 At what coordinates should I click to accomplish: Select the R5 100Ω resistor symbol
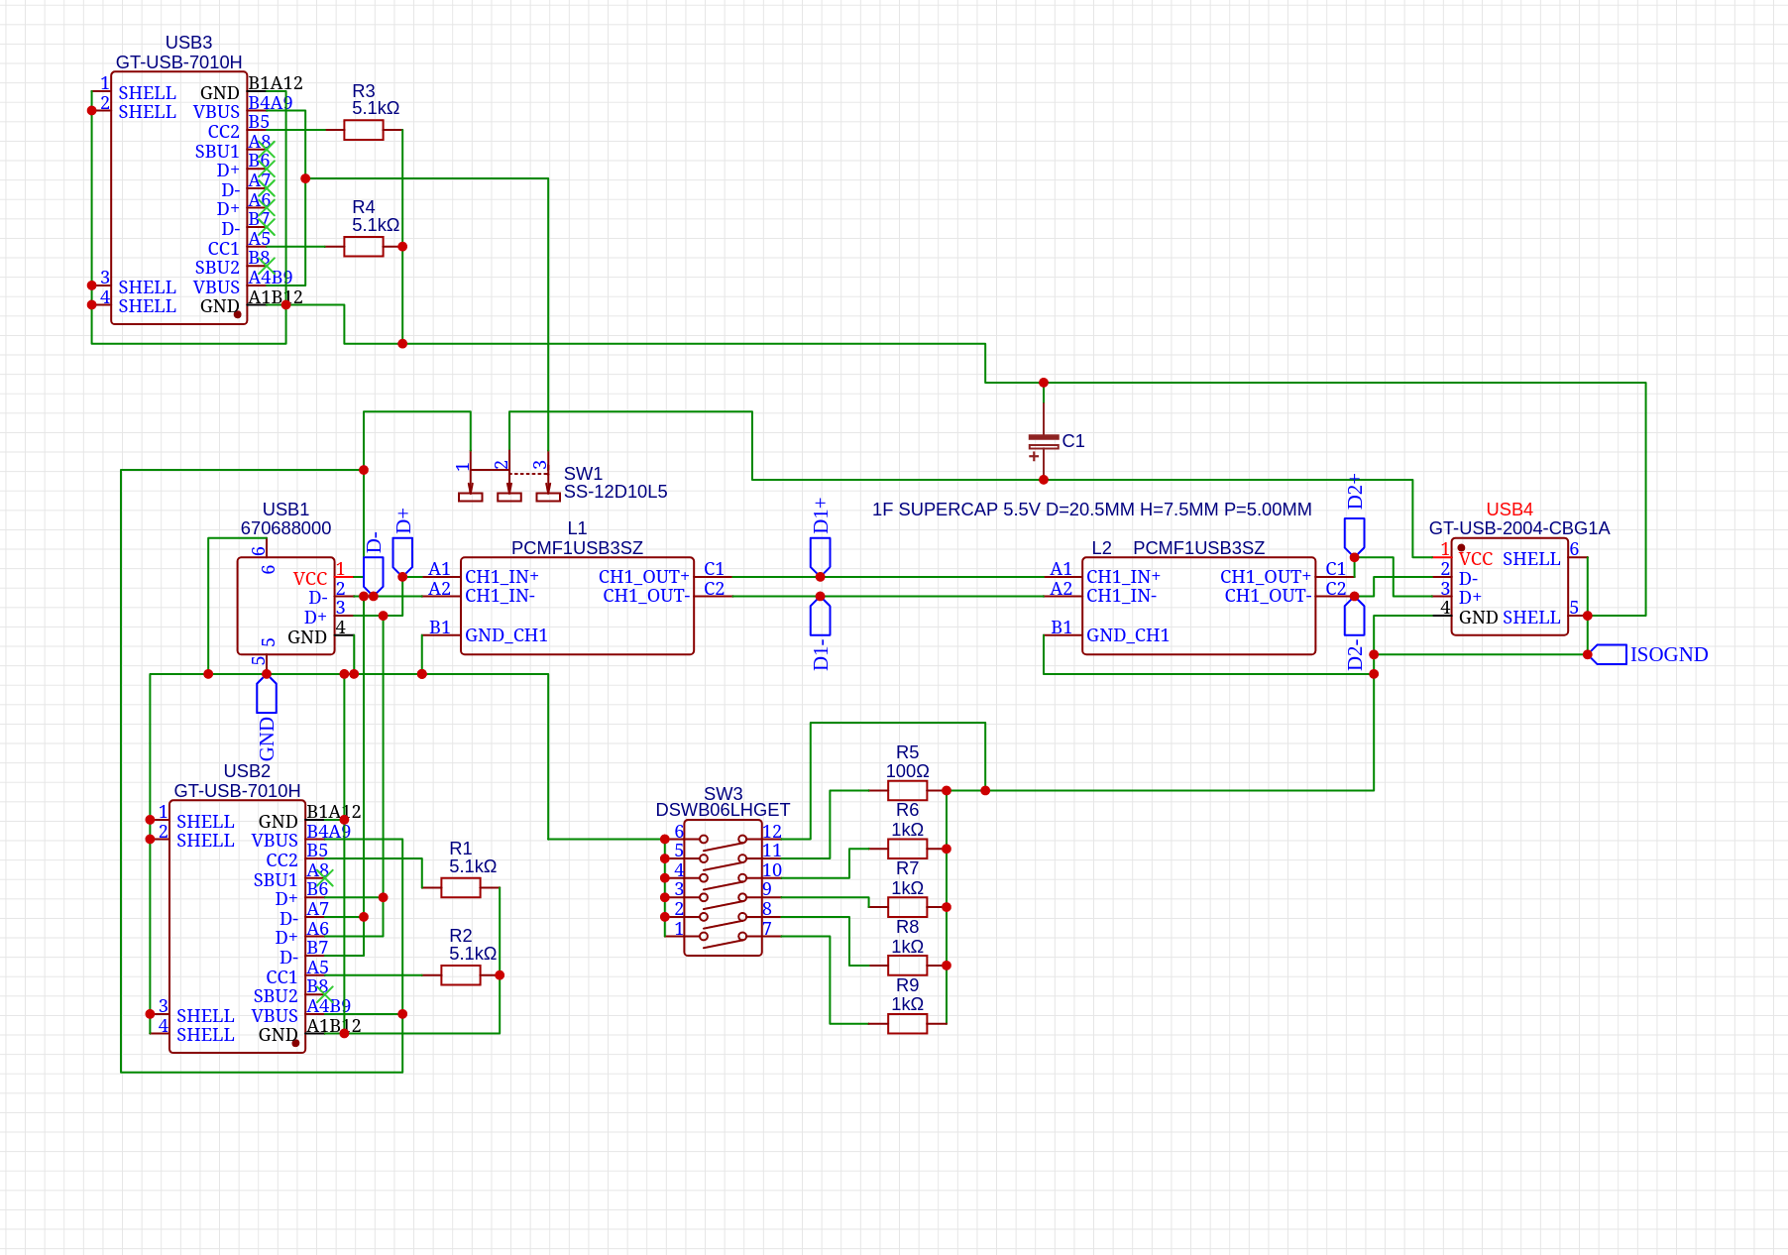(x=907, y=791)
